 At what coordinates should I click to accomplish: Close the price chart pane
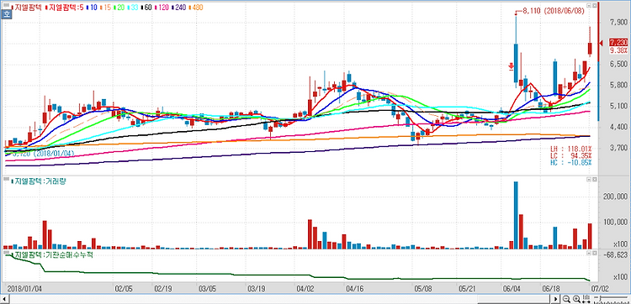[x=594, y=6]
